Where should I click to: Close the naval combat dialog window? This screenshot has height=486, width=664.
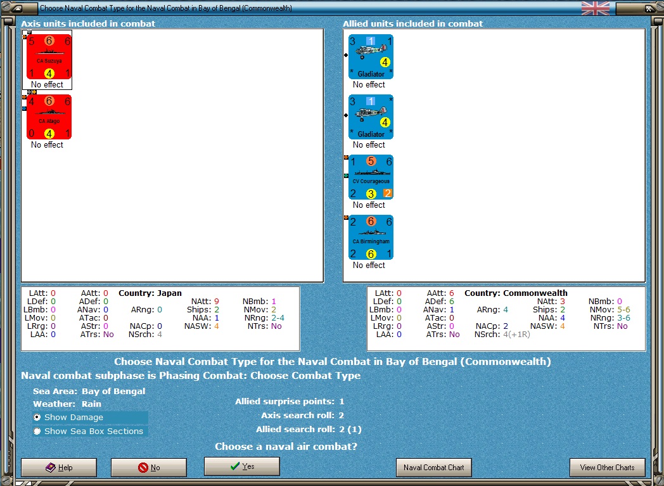coord(649,8)
